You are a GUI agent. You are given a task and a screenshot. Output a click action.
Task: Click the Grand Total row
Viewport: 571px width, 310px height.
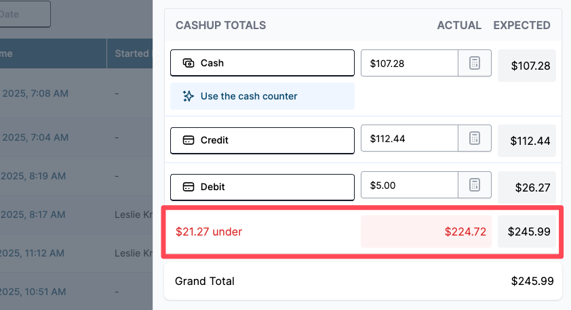tap(363, 281)
